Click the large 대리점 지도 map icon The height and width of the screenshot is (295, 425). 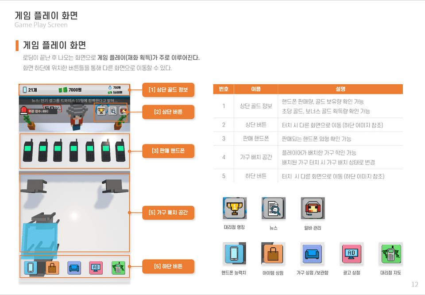coord(390,253)
